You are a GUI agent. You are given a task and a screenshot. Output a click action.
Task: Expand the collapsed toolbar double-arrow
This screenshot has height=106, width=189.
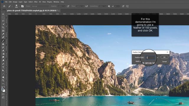[2, 9]
